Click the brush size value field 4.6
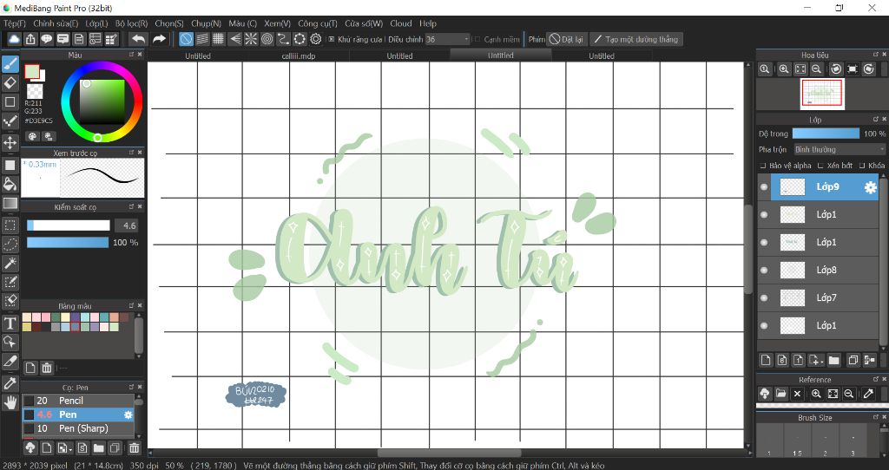 coord(128,225)
